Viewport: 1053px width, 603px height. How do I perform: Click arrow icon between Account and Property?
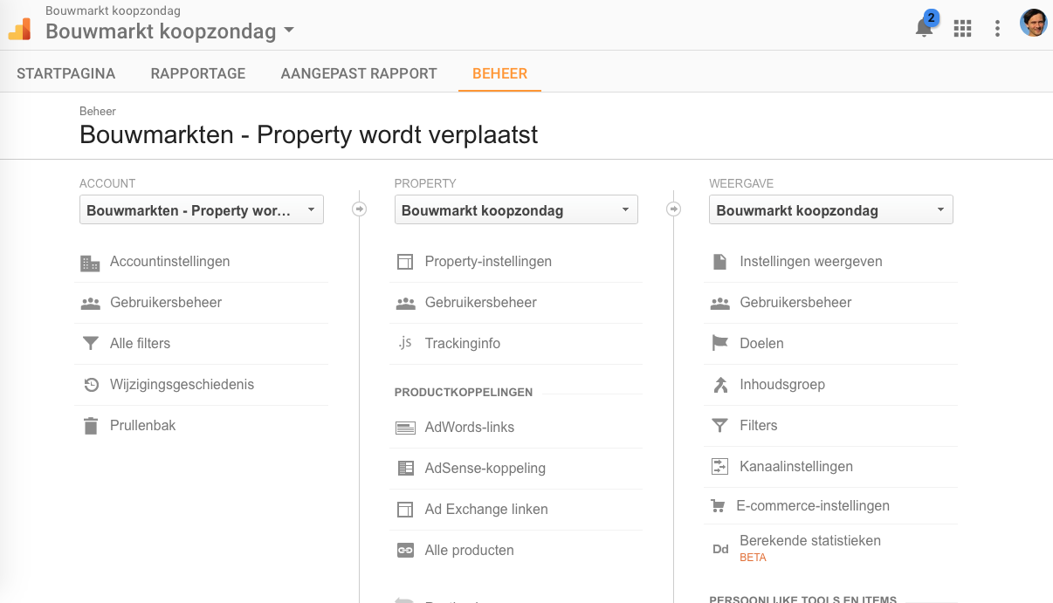coord(360,209)
